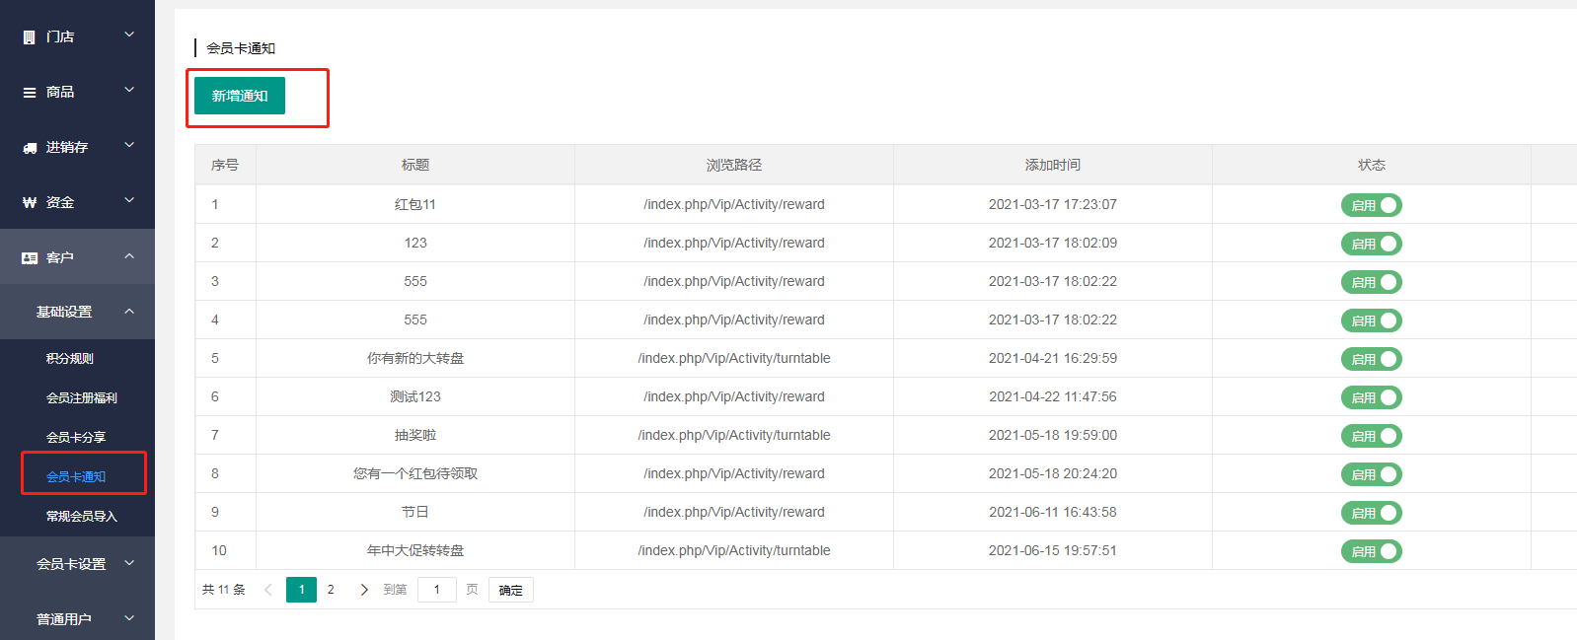Image resolution: width=1577 pixels, height=640 pixels.
Task: Toggle 启用 switch for row 抽奖啦
Action: 1372,436
